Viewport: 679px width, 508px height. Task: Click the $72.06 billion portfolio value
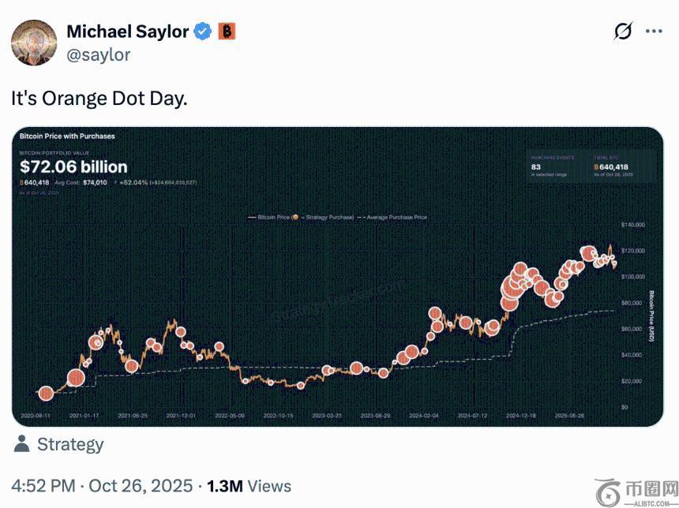(73, 167)
